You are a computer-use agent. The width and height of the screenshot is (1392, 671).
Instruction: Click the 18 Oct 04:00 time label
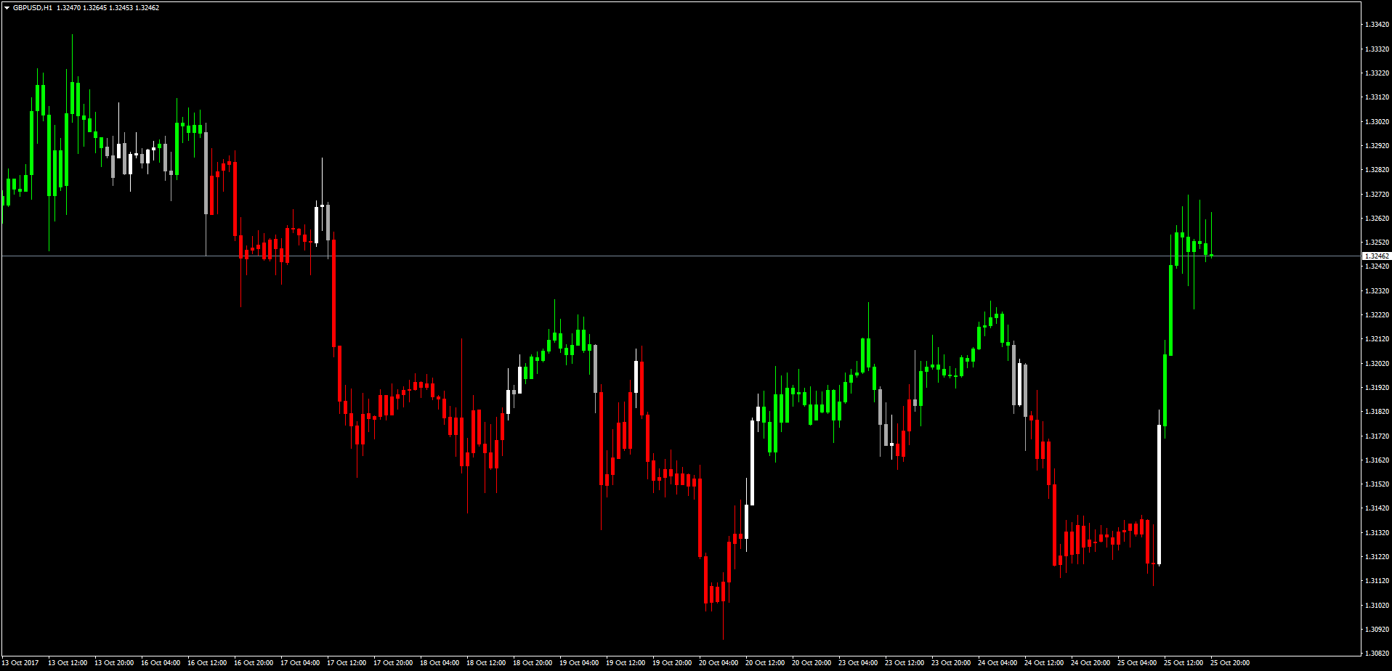pyautogui.click(x=440, y=663)
